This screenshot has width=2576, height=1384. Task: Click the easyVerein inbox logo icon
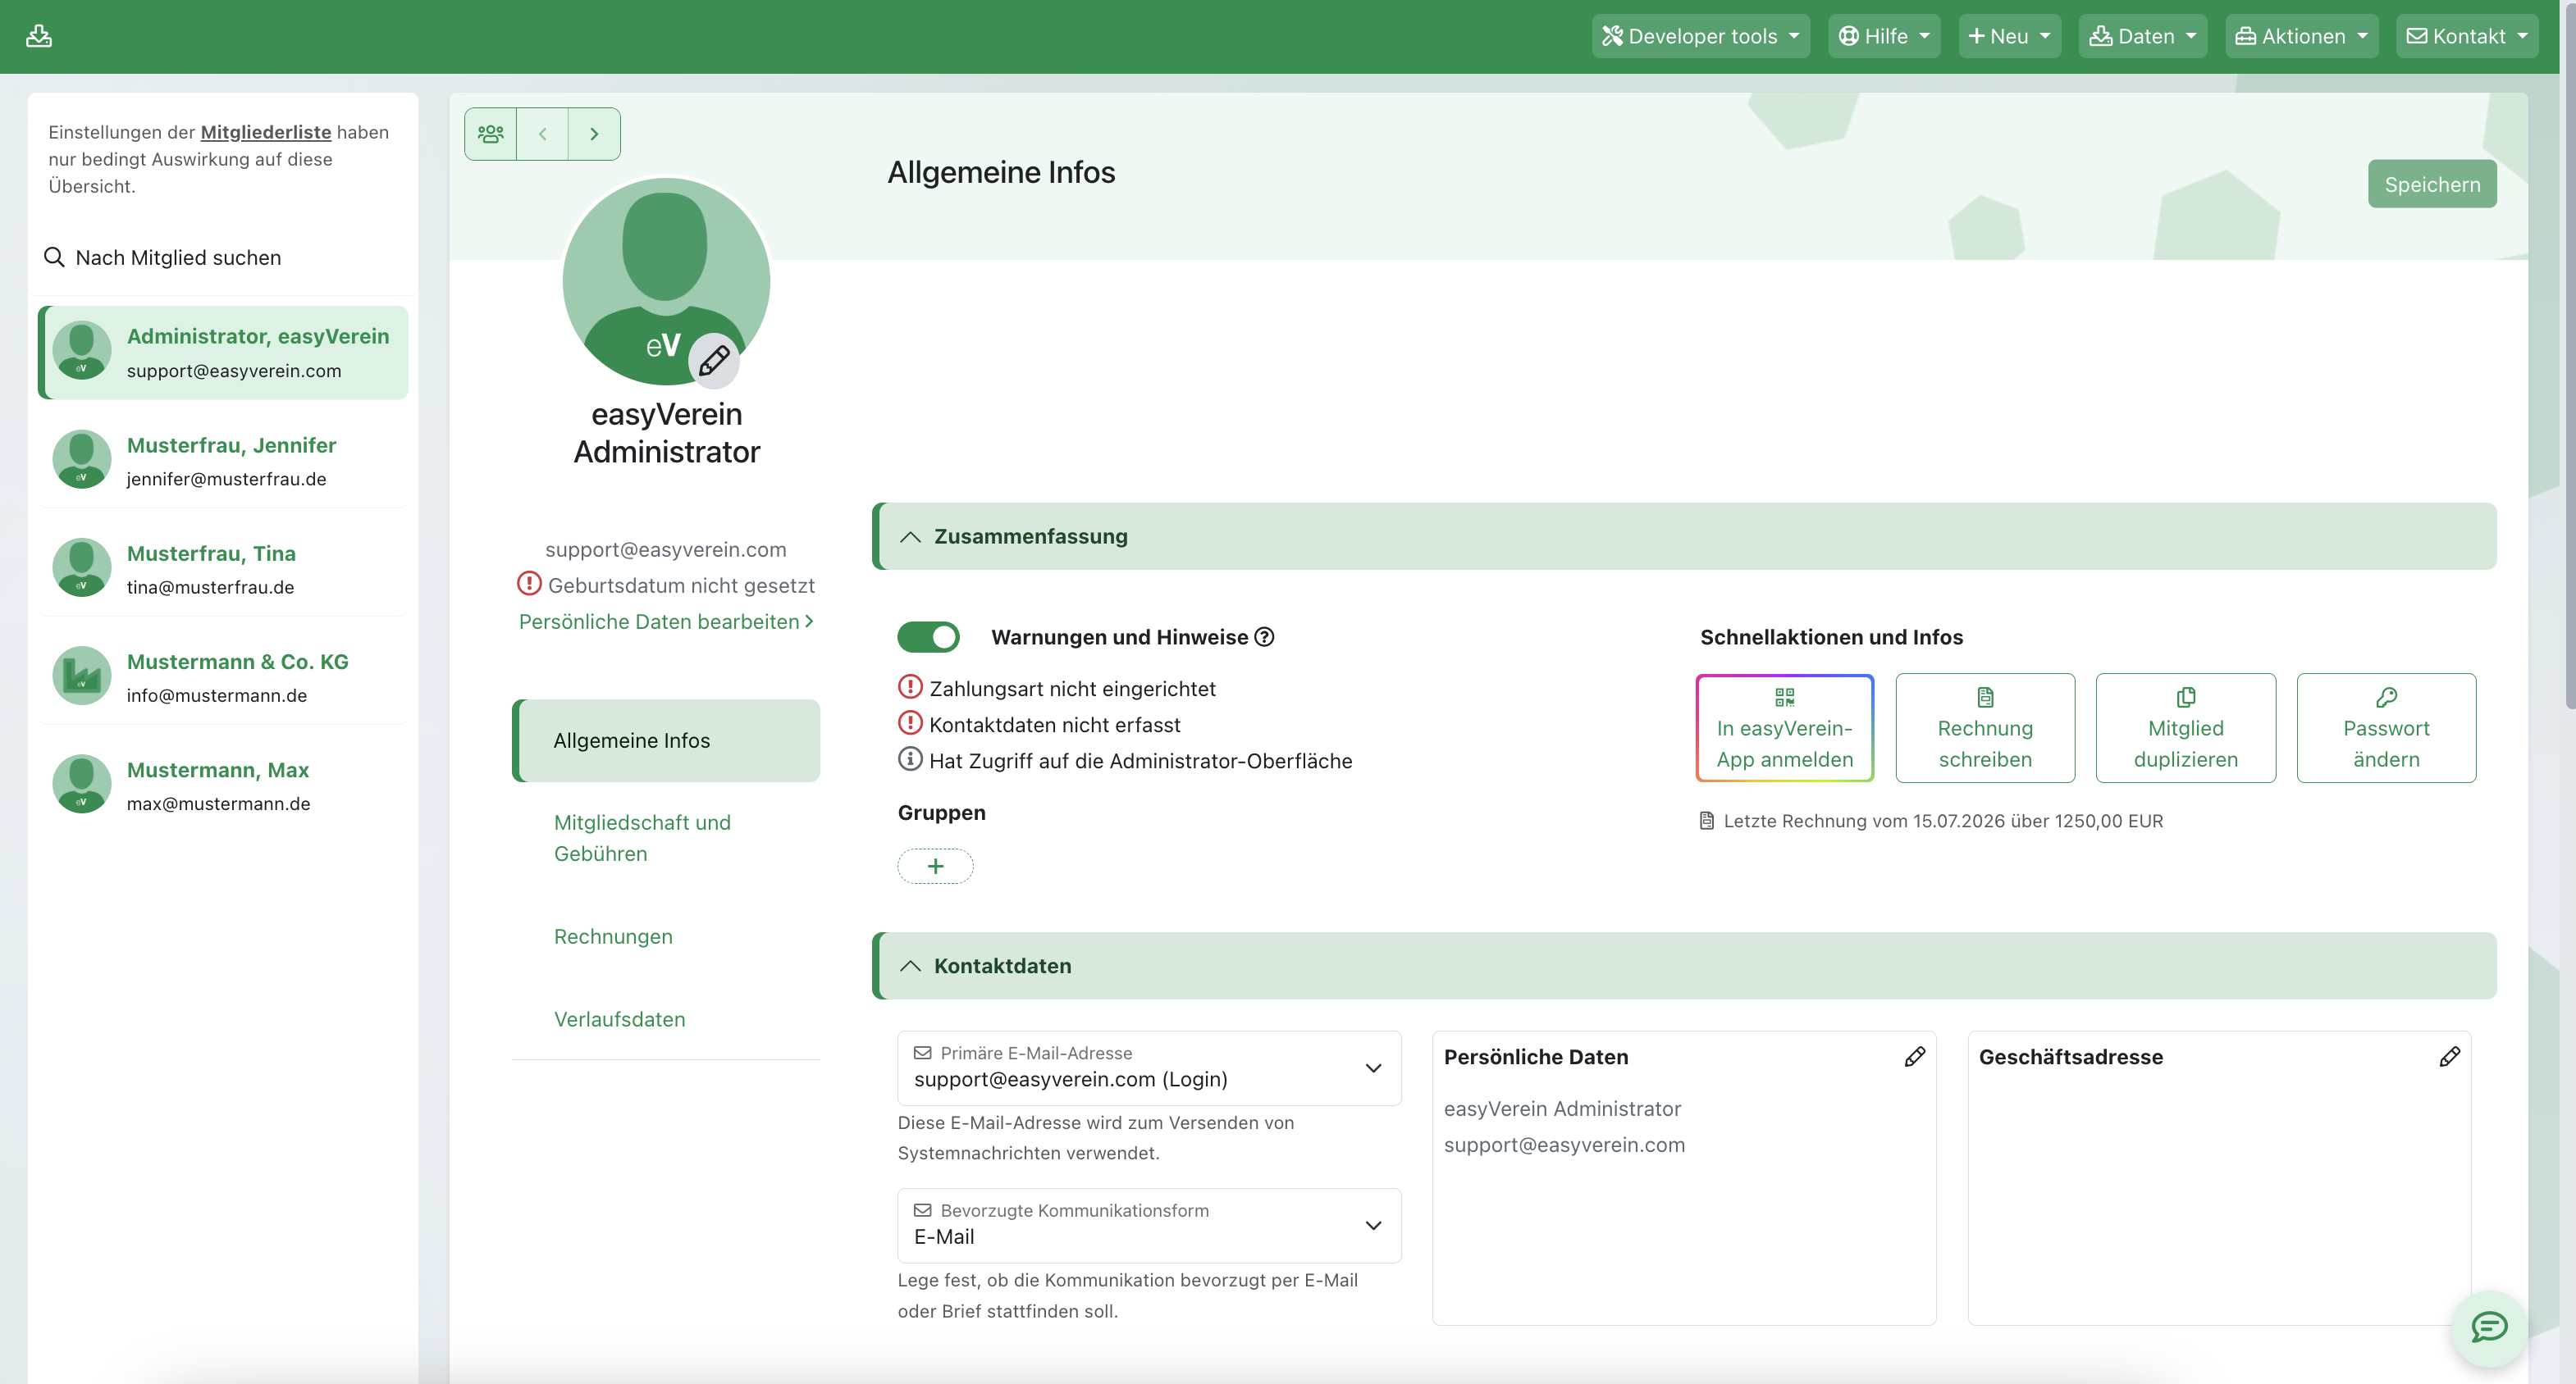[39, 36]
